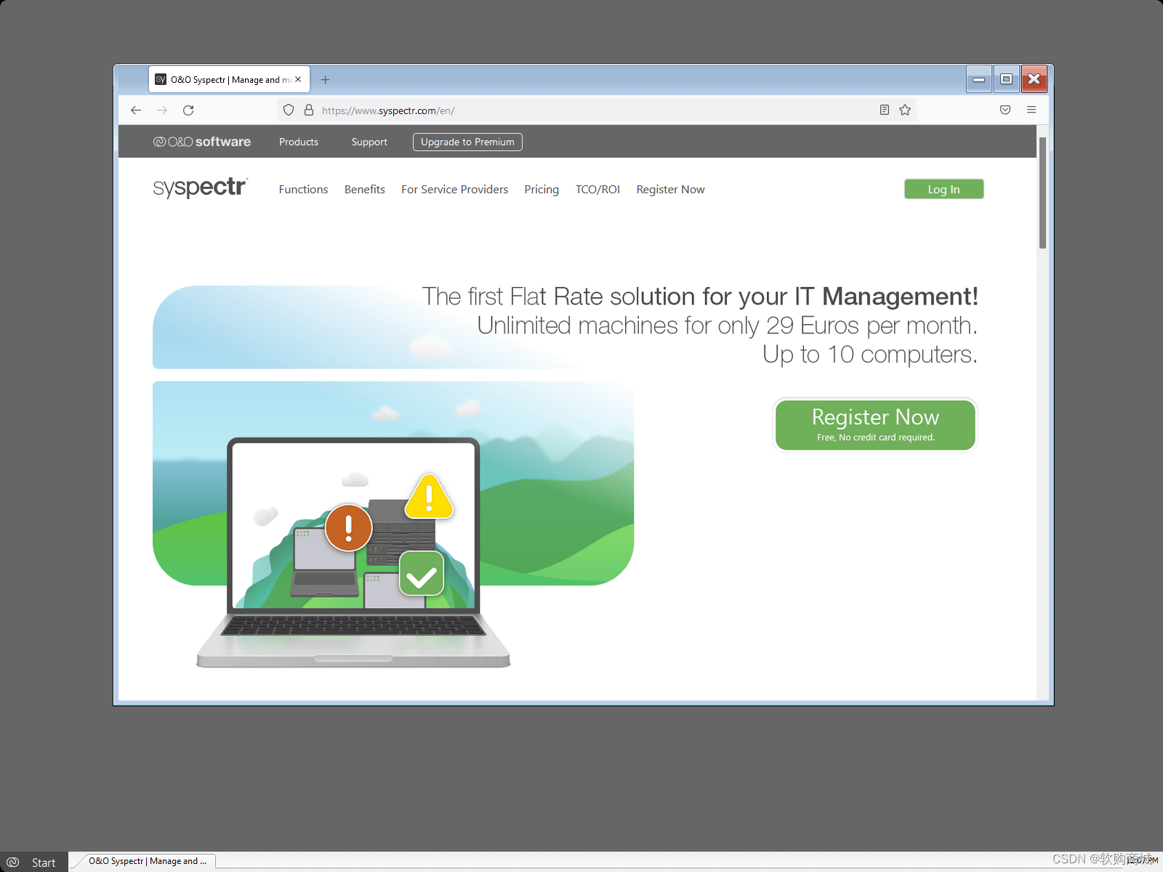Open the Start menu on taskbar
This screenshot has width=1163, height=872.
tap(33, 862)
